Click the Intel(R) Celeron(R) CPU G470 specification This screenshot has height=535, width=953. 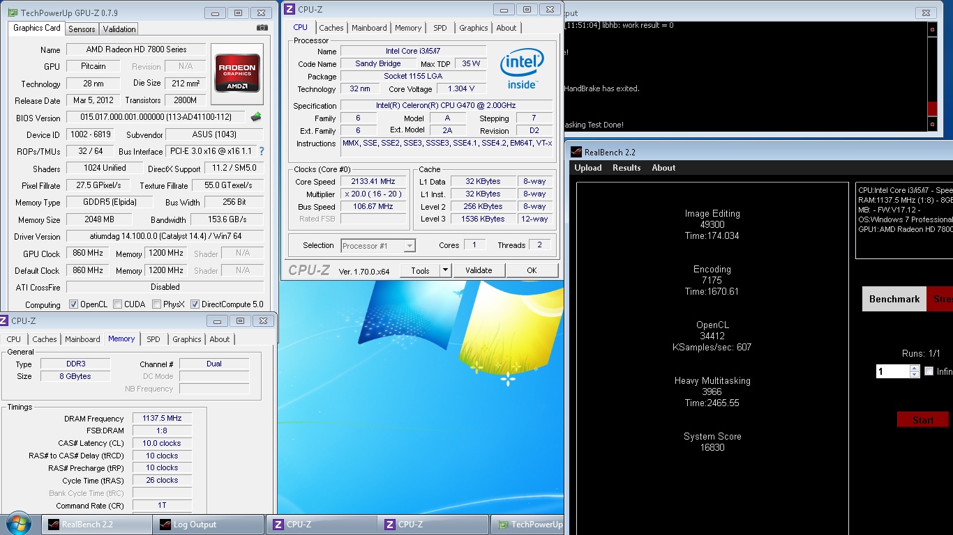(447, 105)
